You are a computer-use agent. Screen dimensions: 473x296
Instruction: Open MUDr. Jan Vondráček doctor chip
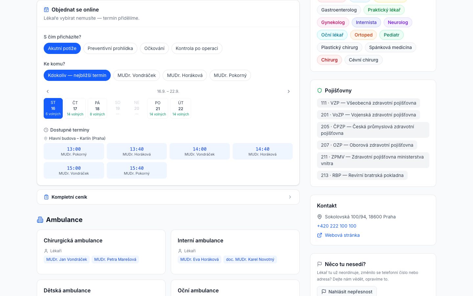[x=67, y=259]
